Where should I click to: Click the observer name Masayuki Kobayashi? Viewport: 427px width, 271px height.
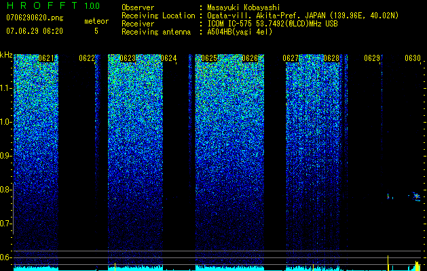(244, 7)
